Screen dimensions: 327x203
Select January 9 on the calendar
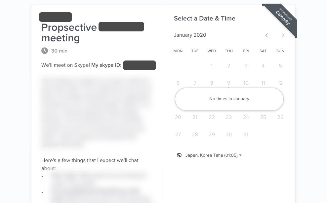pyautogui.click(x=229, y=83)
